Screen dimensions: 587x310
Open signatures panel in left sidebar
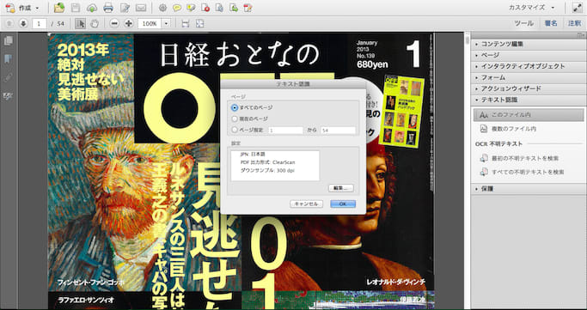[x=8, y=96]
